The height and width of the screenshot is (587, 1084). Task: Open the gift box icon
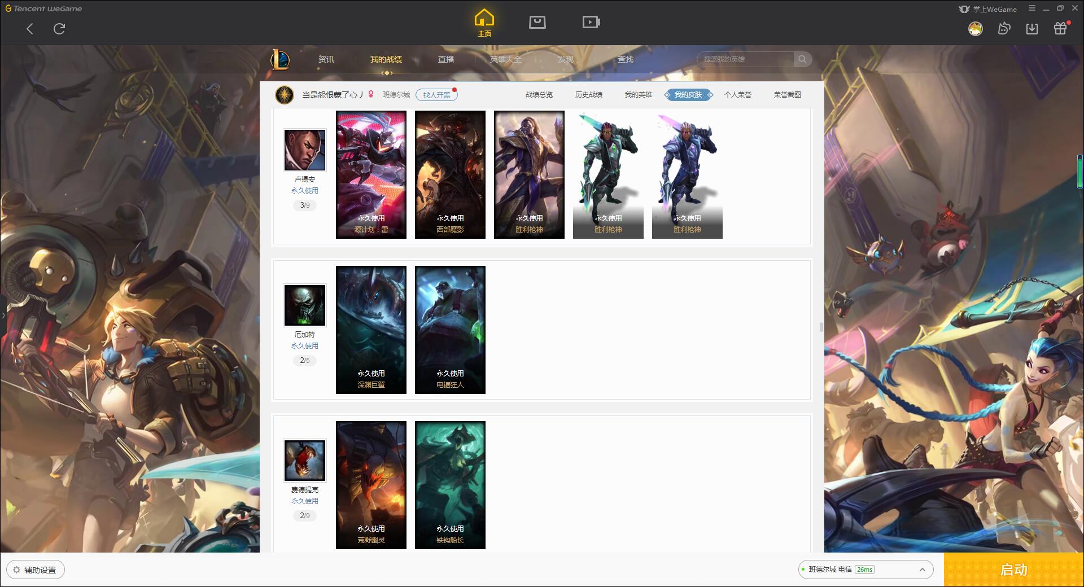(x=1061, y=28)
